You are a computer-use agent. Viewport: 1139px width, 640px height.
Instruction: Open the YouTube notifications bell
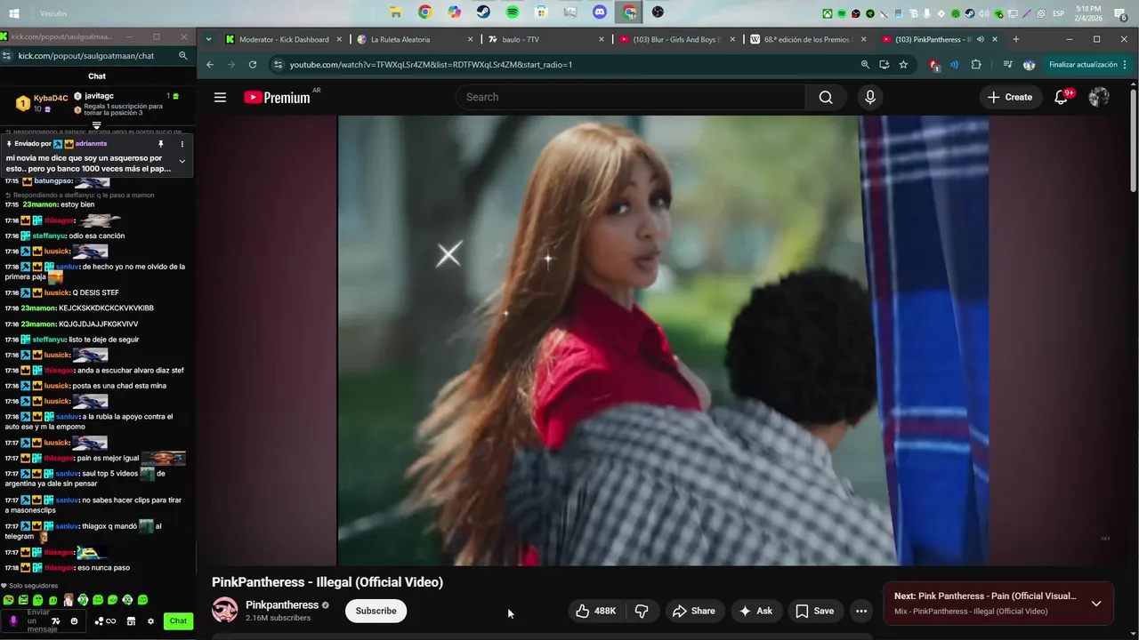pos(1061,97)
